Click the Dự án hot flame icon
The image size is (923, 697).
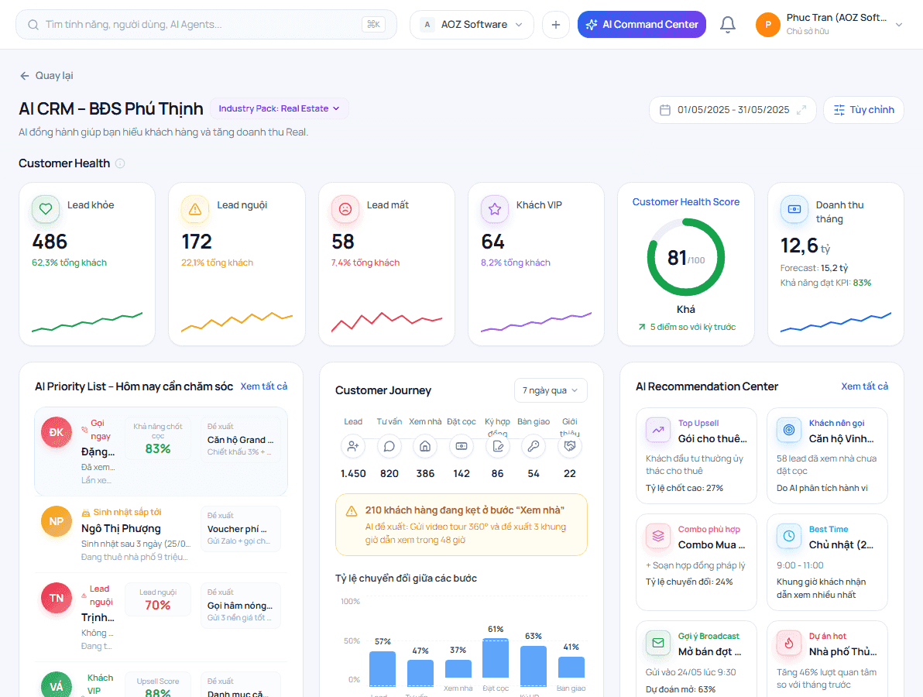789,643
